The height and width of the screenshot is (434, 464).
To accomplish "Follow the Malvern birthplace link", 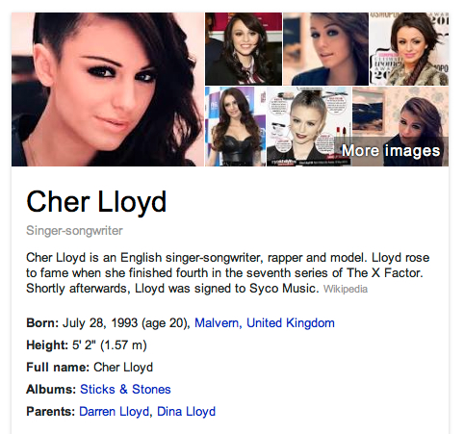I will [x=218, y=322].
